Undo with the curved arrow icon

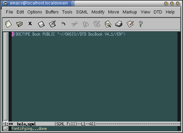pos(64,23)
